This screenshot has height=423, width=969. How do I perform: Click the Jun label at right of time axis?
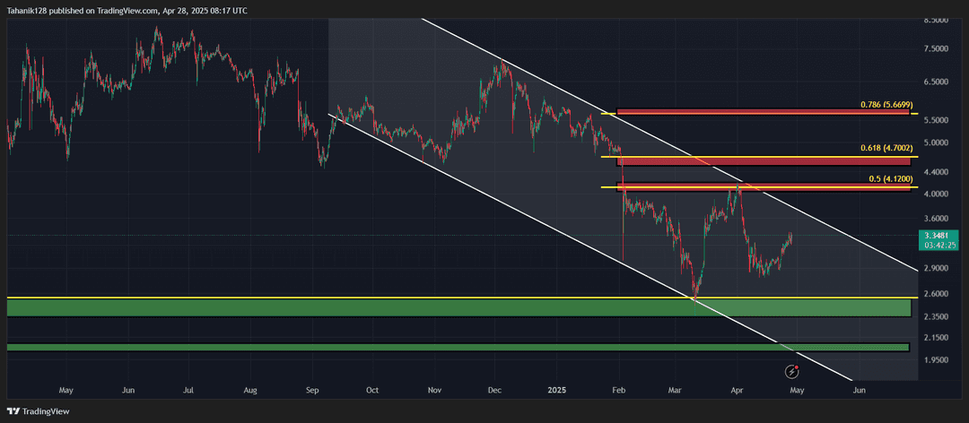[x=859, y=390]
